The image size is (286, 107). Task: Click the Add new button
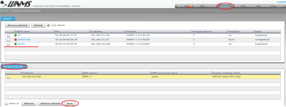point(29,104)
